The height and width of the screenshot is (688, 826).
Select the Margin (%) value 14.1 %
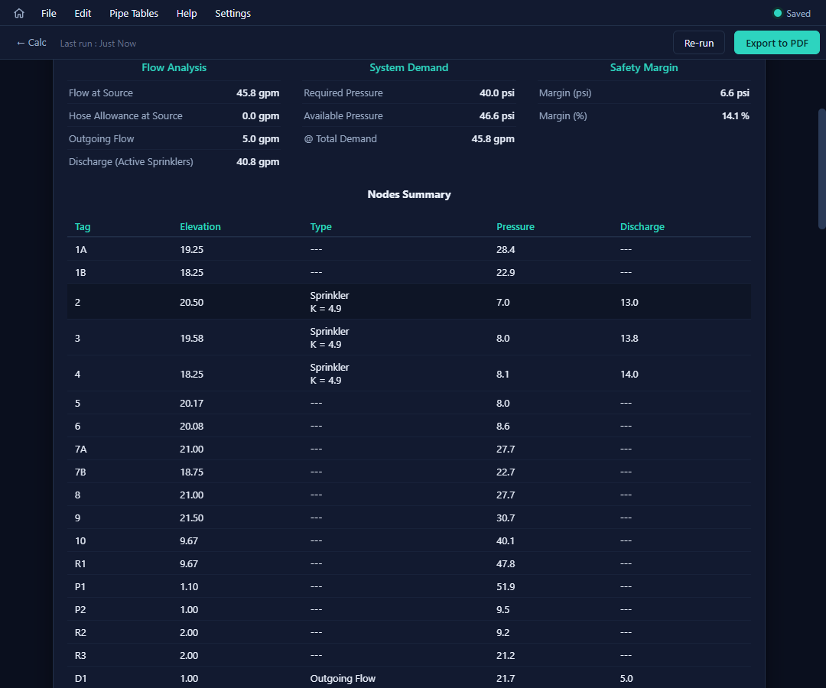tap(736, 115)
